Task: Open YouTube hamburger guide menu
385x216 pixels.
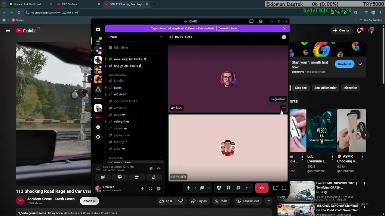Action: click(x=8, y=30)
